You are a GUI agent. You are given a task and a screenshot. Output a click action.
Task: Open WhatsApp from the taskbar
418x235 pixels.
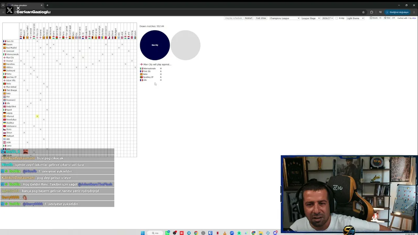click(168, 233)
